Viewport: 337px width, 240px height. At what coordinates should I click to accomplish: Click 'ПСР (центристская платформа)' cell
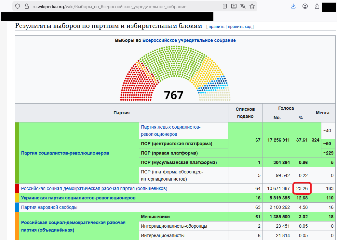point(183,144)
